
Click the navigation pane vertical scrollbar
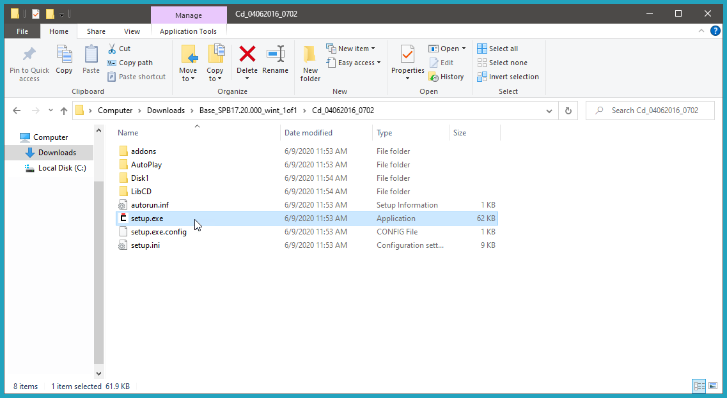tap(98, 256)
